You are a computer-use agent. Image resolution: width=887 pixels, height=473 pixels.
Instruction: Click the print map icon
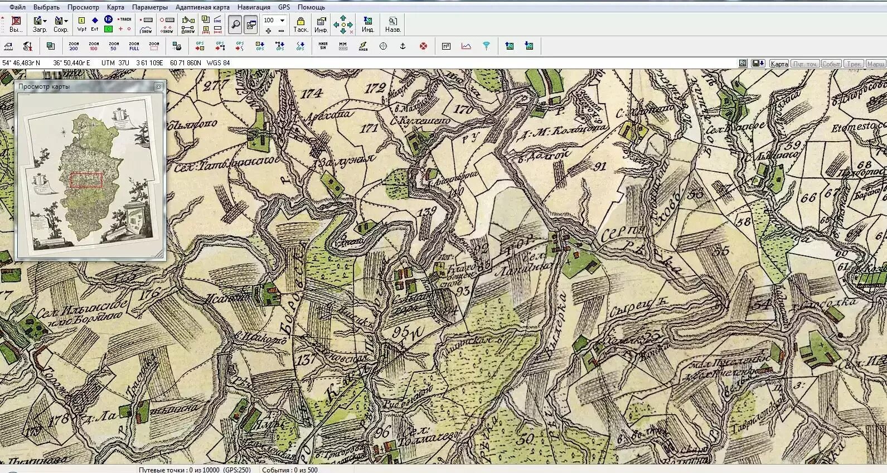pos(177,46)
